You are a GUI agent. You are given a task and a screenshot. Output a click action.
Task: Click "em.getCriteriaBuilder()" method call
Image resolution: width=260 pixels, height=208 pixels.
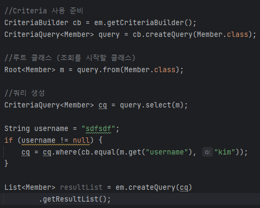point(143,23)
